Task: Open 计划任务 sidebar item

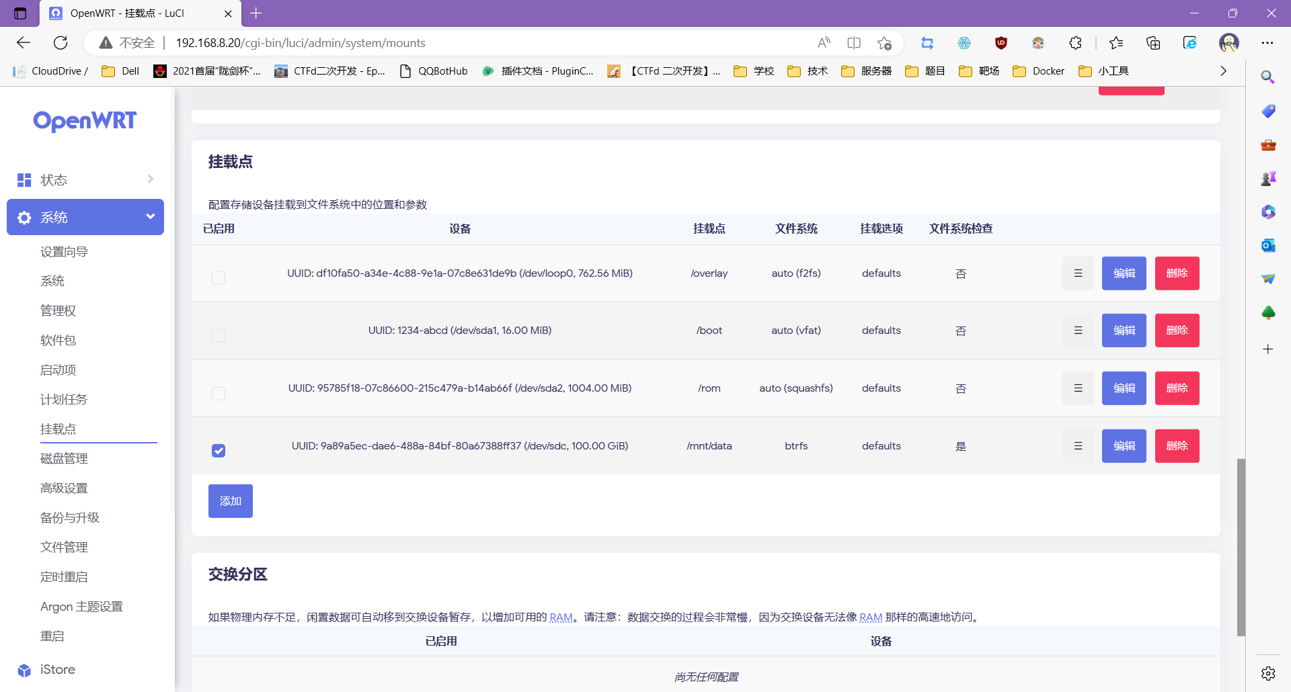Action: 64,400
